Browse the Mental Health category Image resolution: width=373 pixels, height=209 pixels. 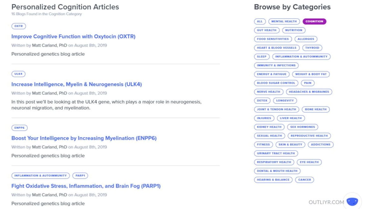284,21
